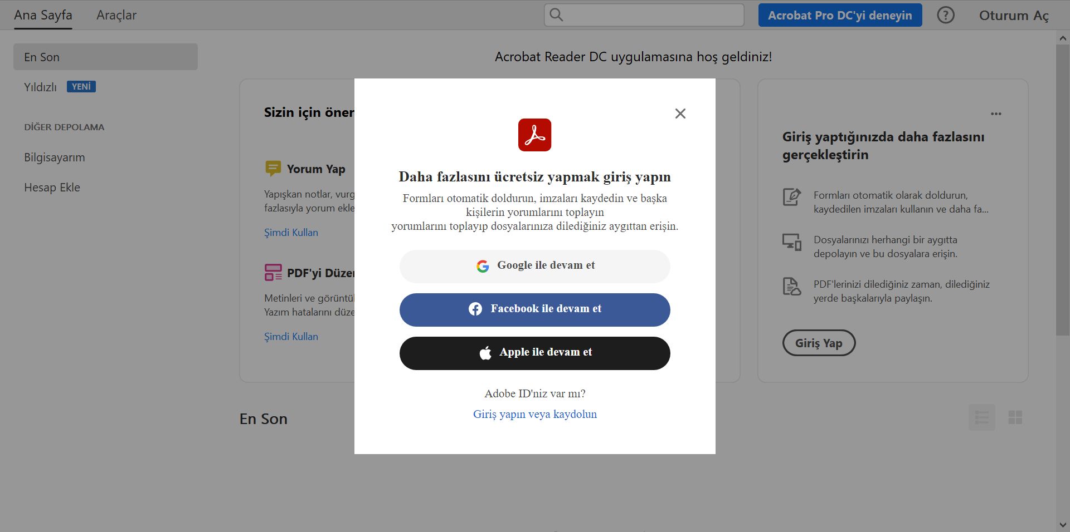The image size is (1070, 532).
Task: Select the Ana Sayfa tab
Action: pyautogui.click(x=43, y=15)
